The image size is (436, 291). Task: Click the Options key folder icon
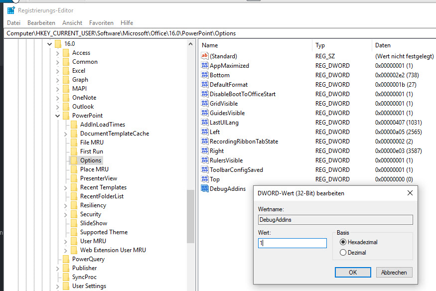coord(74,160)
